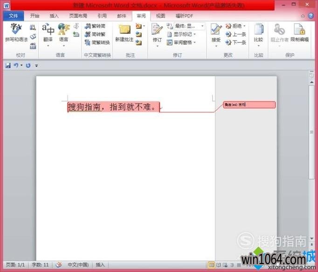
Task: Click inside the pink comment balloon
Action: [x=249, y=105]
